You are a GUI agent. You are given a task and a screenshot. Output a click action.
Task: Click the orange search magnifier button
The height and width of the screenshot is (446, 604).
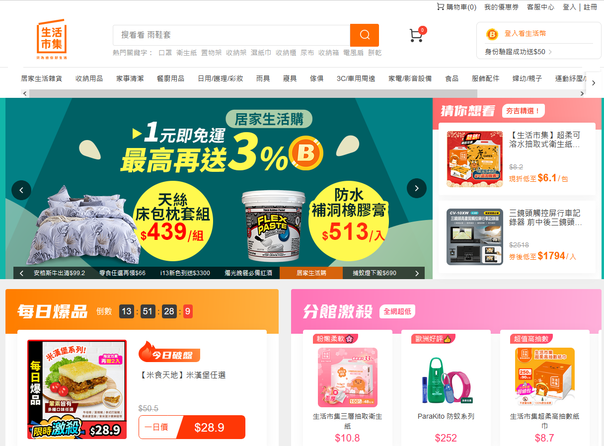pyautogui.click(x=365, y=35)
